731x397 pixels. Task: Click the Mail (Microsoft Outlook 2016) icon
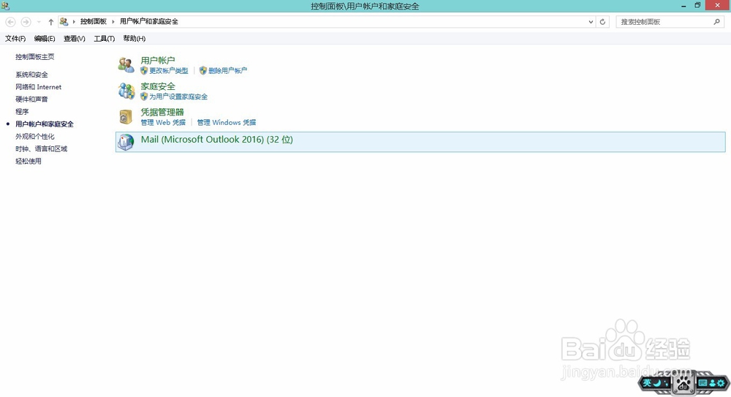click(x=126, y=141)
